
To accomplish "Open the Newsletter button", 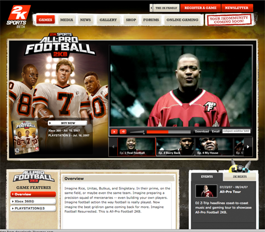I will tap(237, 8).
